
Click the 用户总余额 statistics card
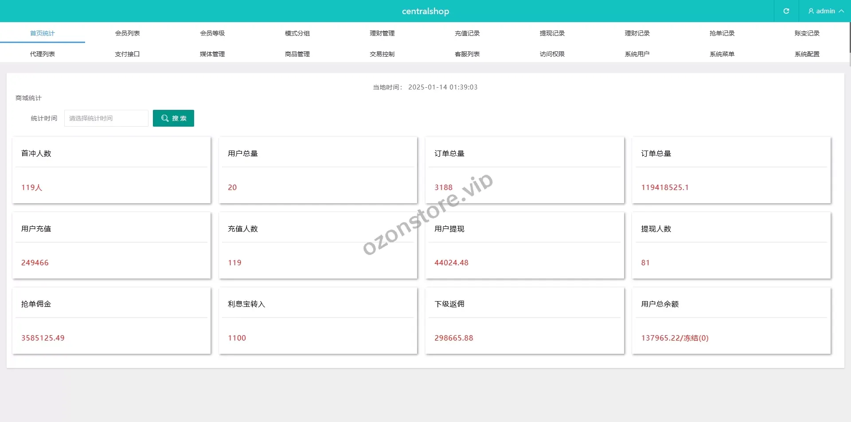[x=731, y=321]
